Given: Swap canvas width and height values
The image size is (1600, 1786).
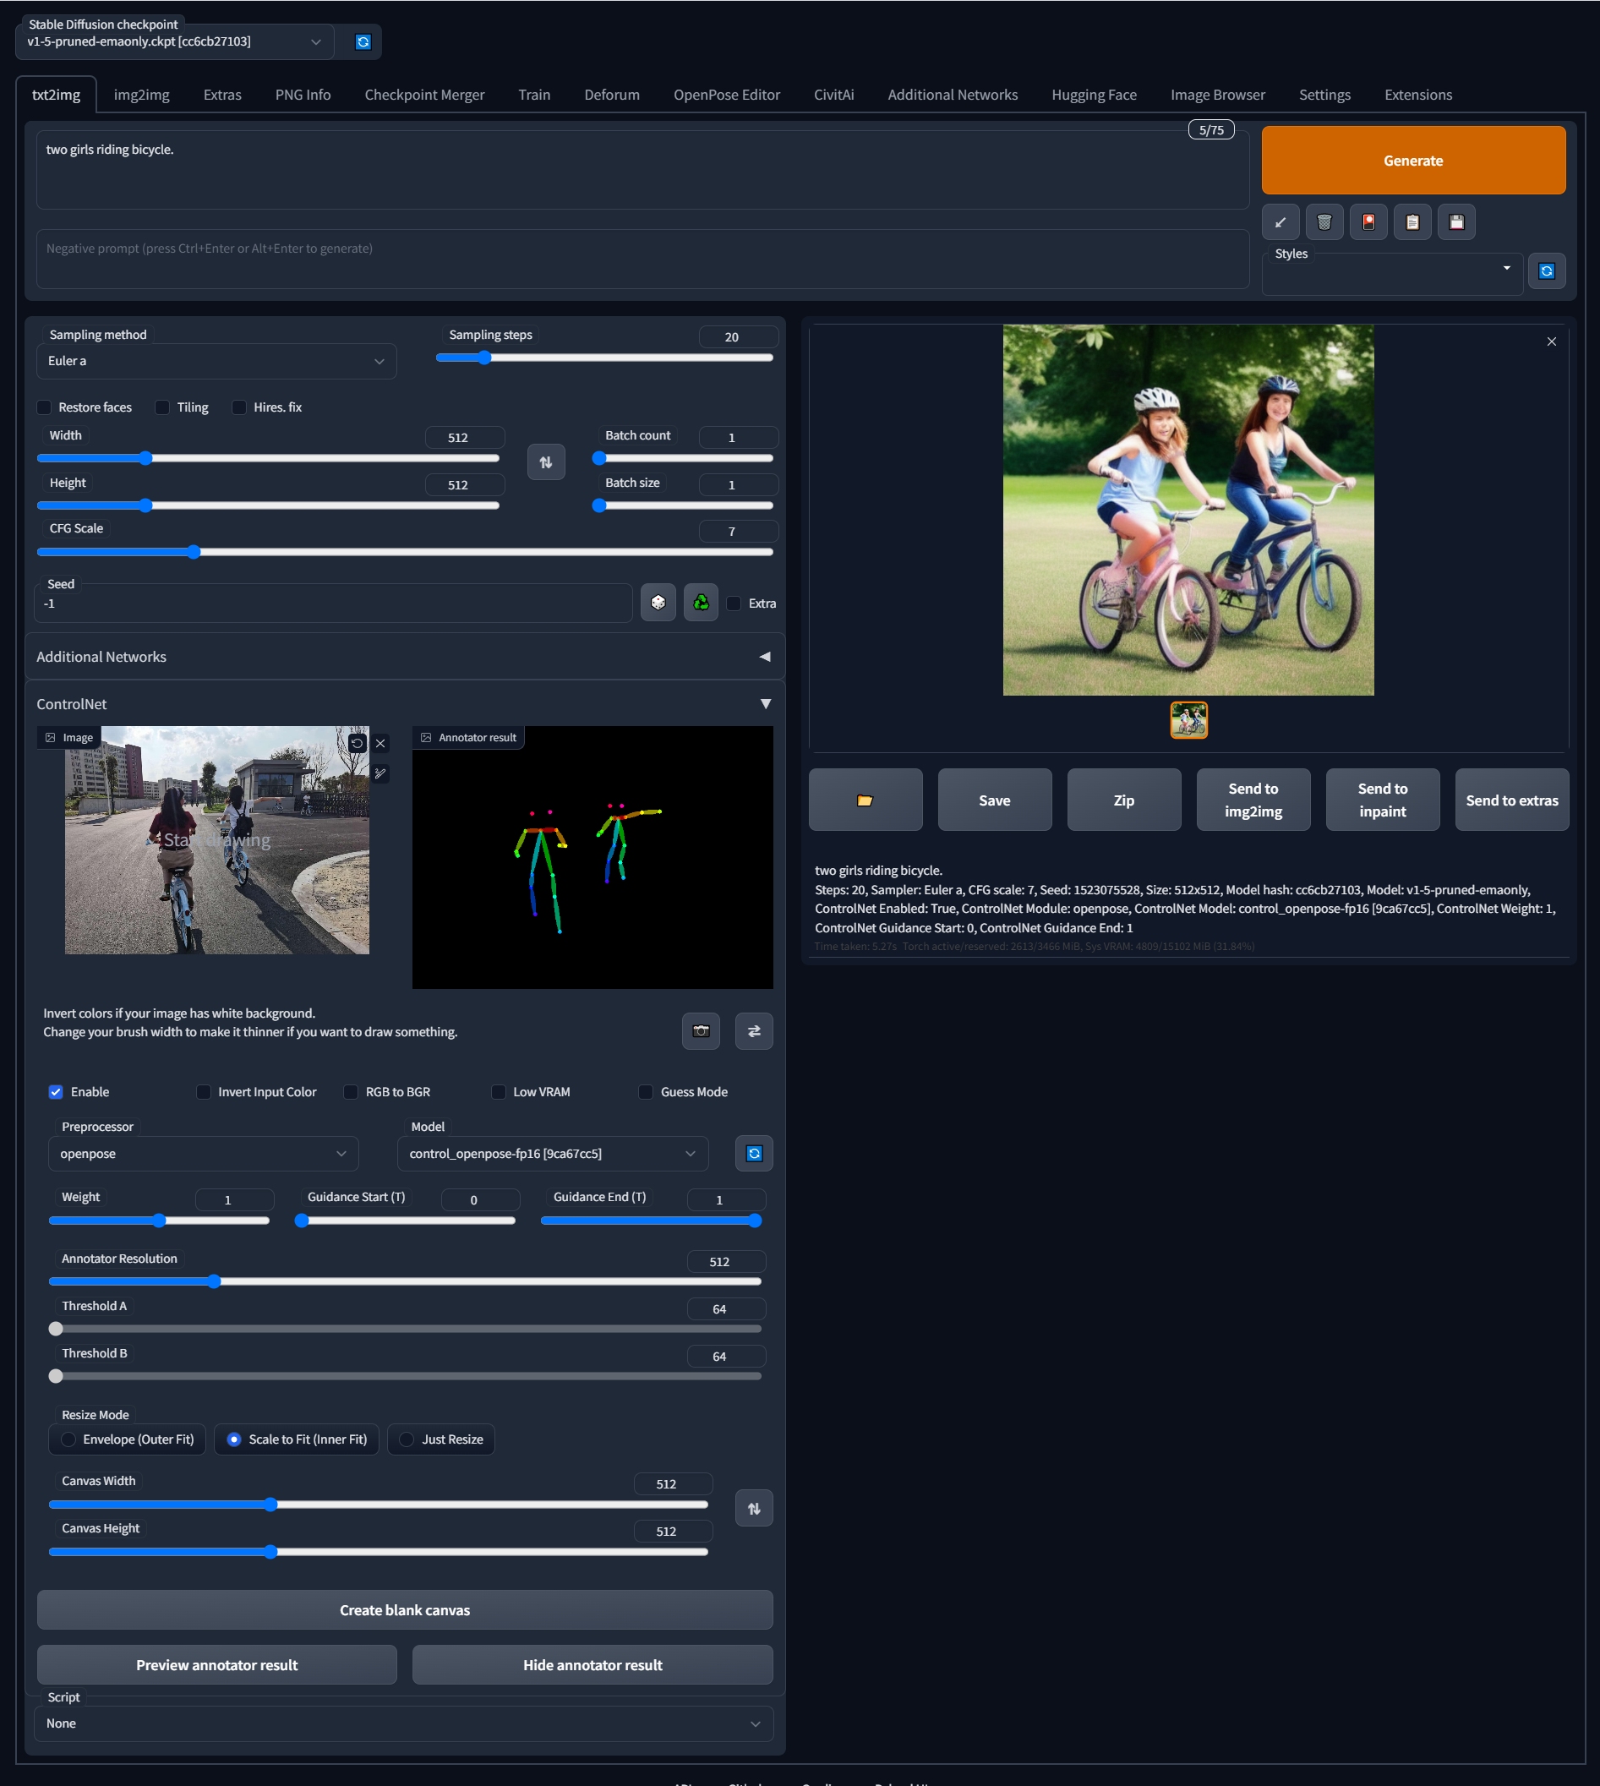Looking at the screenshot, I should coord(753,1507).
